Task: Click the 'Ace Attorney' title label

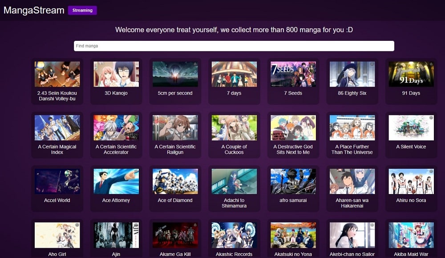Action: (116, 200)
